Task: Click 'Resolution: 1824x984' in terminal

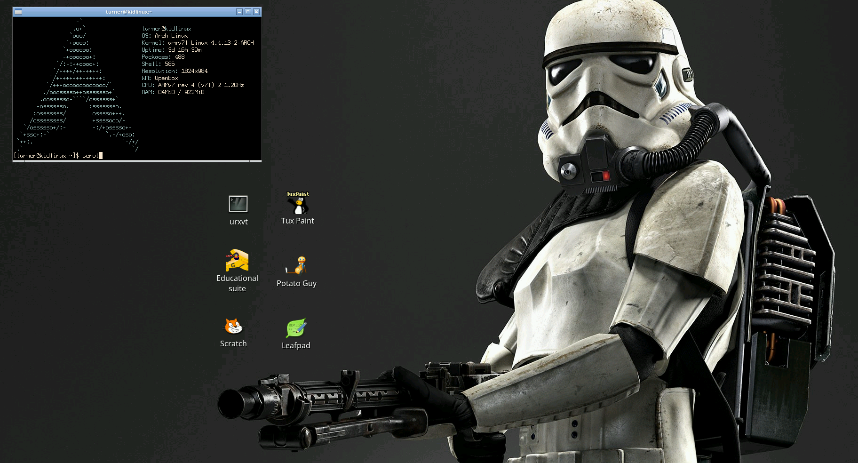Action: [x=175, y=71]
